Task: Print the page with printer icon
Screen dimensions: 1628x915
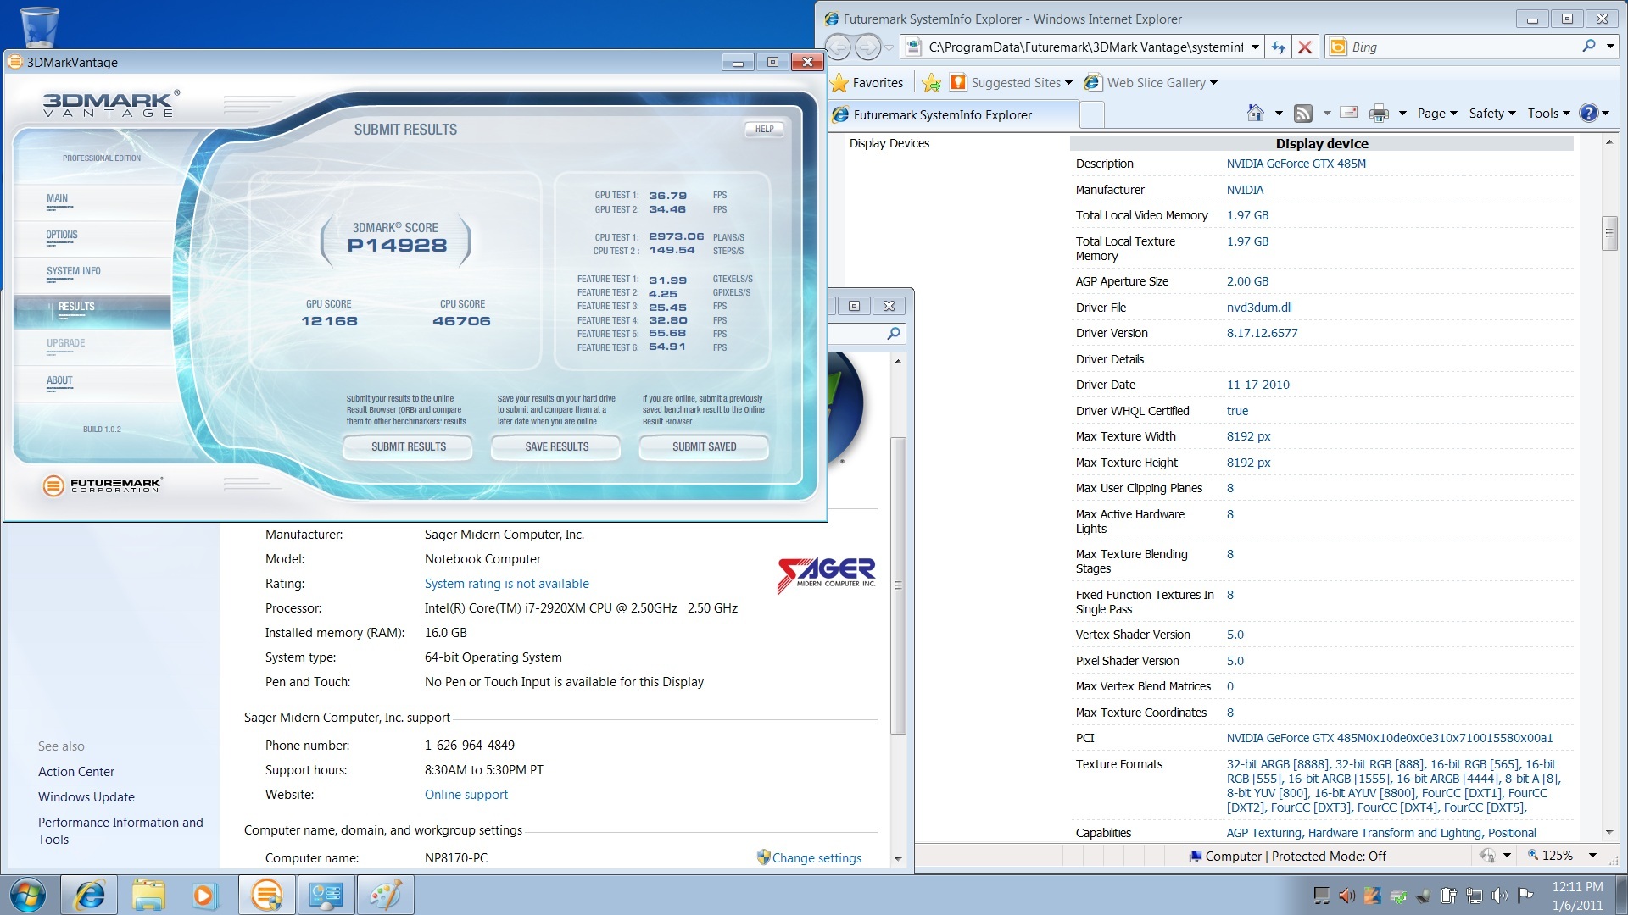Action: click(1380, 113)
